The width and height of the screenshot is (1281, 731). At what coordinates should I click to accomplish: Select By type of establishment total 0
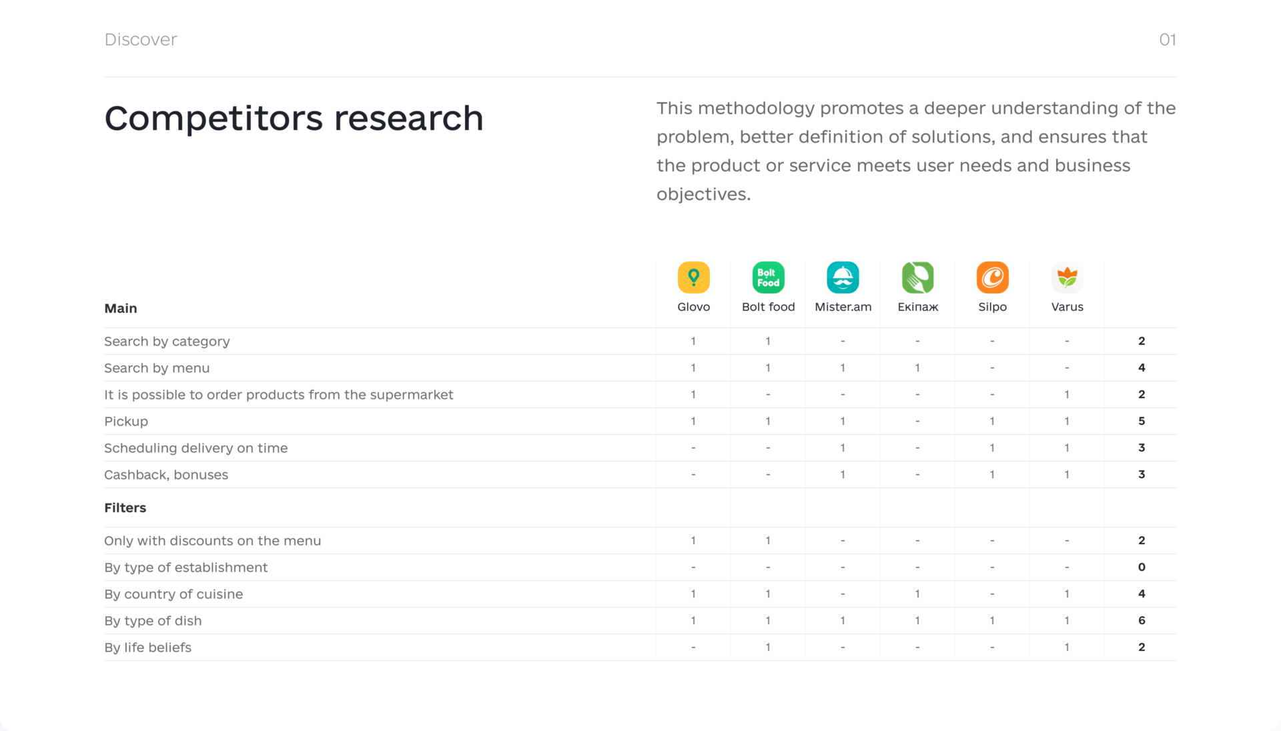click(x=1142, y=567)
